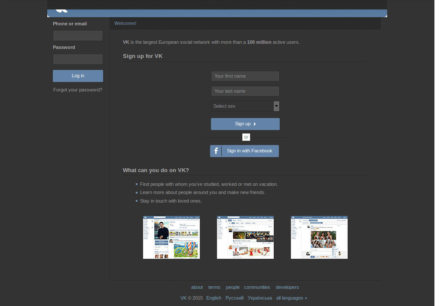Click the Log in button
This screenshot has height=306, width=440.
78,76
